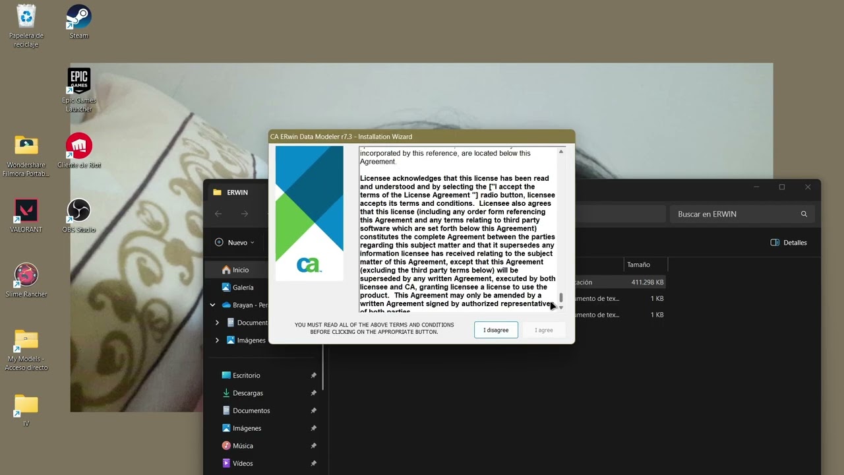Click the license text scrollbar thumb

[x=561, y=298]
